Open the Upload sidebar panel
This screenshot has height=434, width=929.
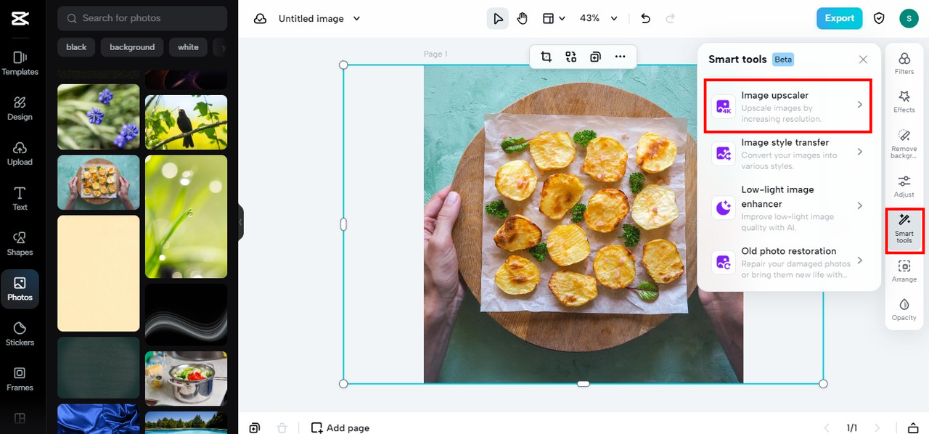coord(20,153)
